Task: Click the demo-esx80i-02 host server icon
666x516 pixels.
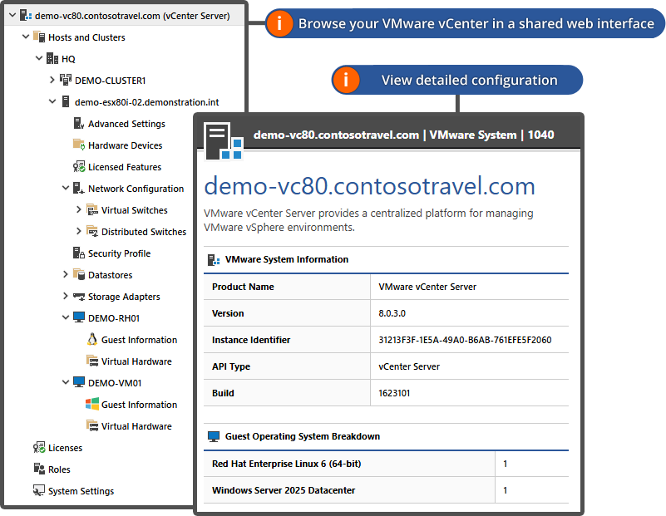Action: click(x=66, y=102)
